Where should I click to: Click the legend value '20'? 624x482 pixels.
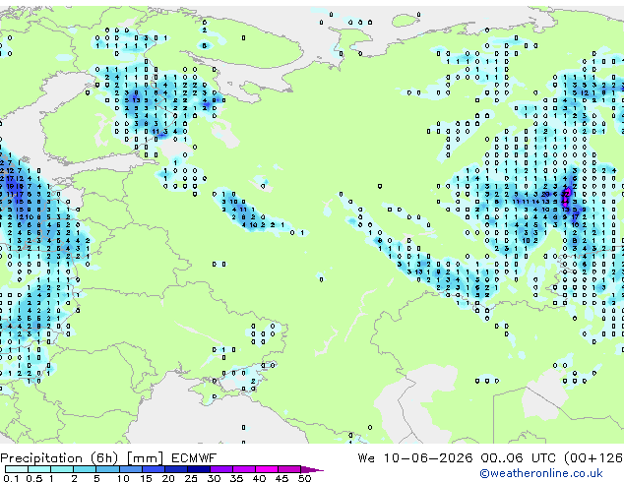pyautogui.click(x=168, y=478)
